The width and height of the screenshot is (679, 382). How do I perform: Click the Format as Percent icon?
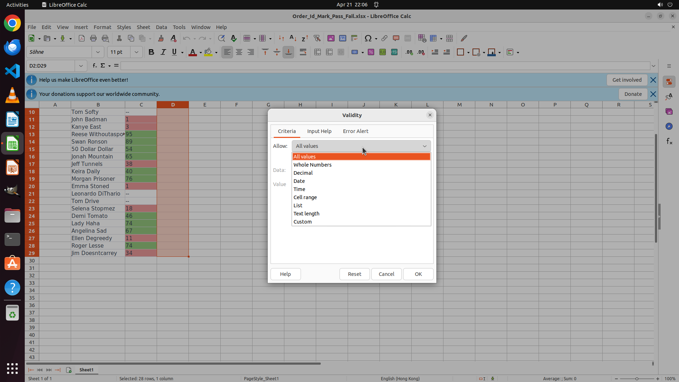(x=371, y=52)
